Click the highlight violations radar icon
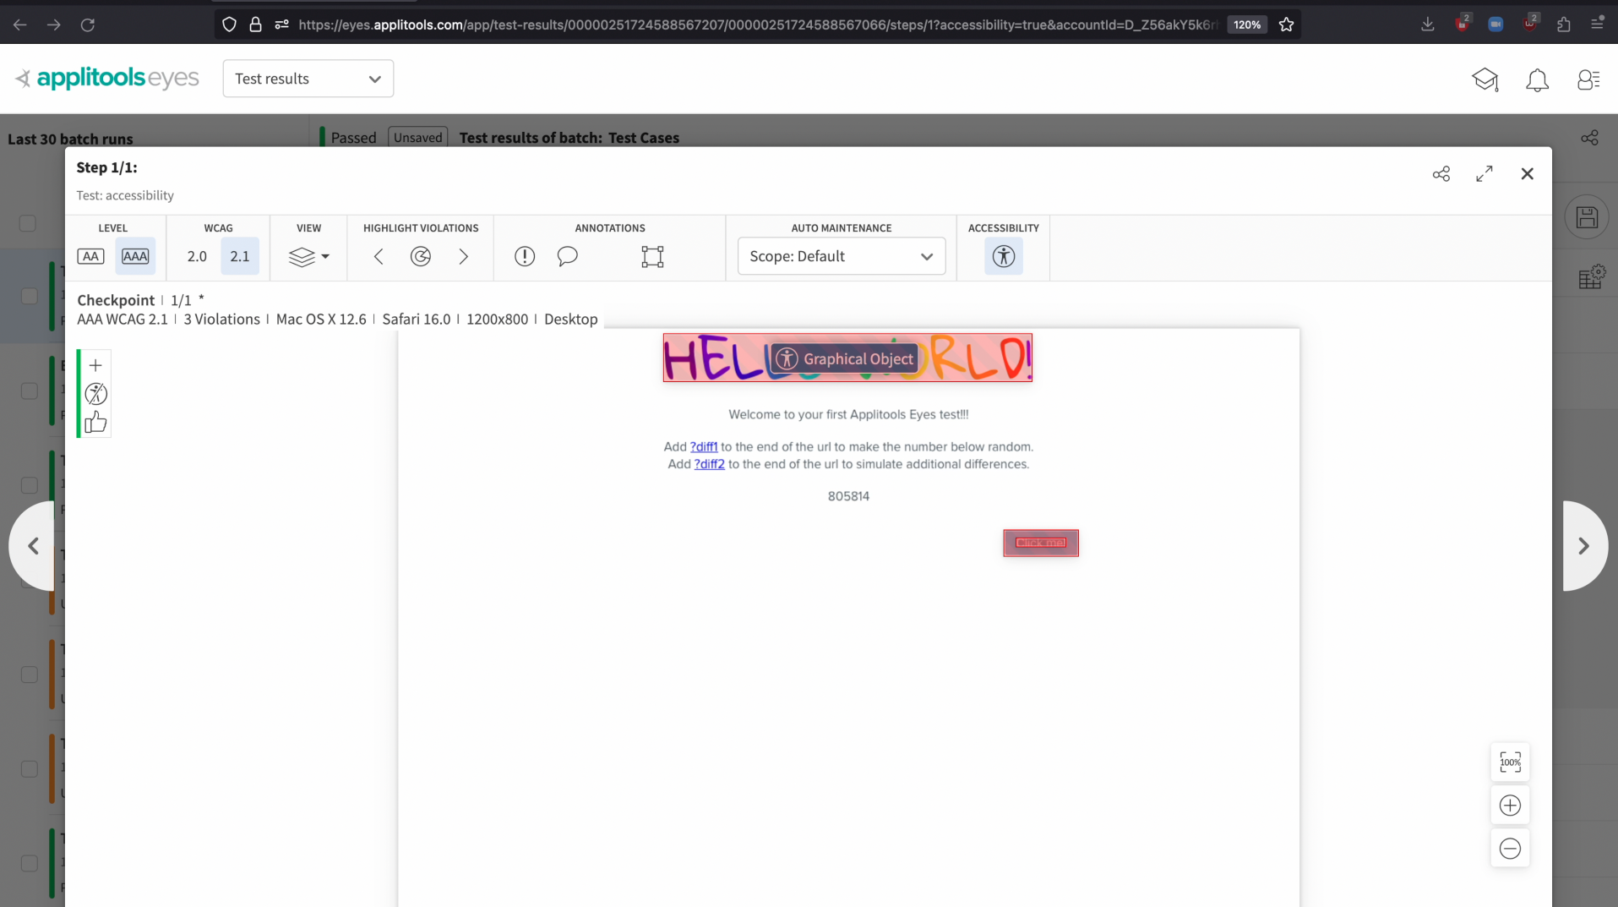The image size is (1618, 907). (x=421, y=256)
